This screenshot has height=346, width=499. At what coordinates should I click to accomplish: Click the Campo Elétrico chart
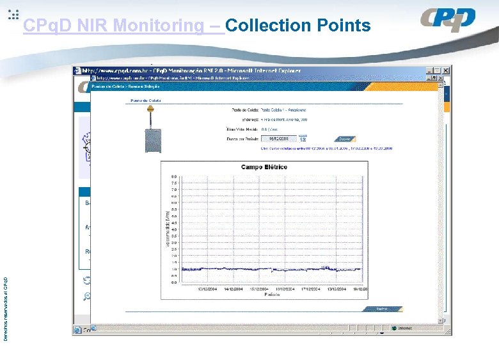tap(264, 231)
